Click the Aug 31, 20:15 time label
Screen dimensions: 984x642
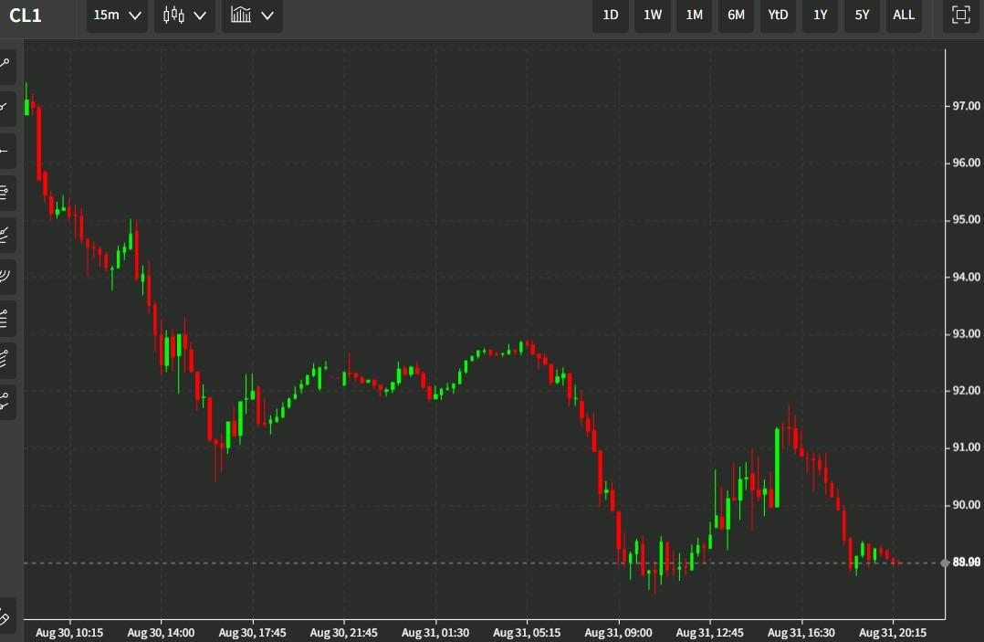(893, 633)
